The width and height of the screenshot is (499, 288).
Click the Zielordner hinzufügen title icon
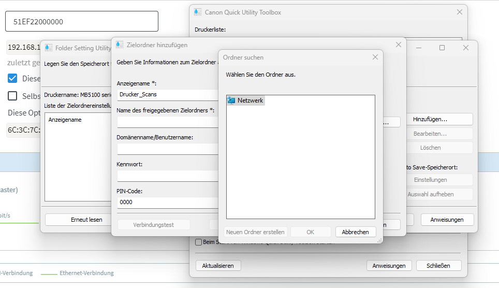(x=120, y=45)
